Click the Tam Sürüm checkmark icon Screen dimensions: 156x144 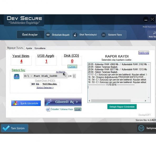pos(6,128)
